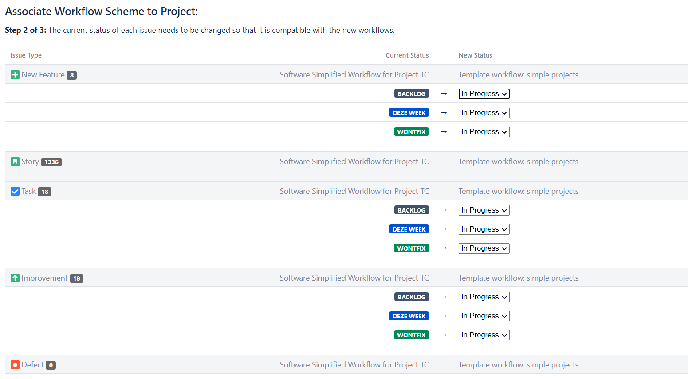Click the DEZE WEEK lozenge under Task
The height and width of the screenshot is (379, 688).
pos(409,229)
